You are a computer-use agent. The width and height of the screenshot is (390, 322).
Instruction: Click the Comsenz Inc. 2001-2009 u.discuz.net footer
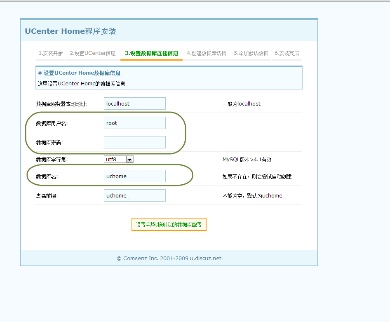[x=169, y=259]
